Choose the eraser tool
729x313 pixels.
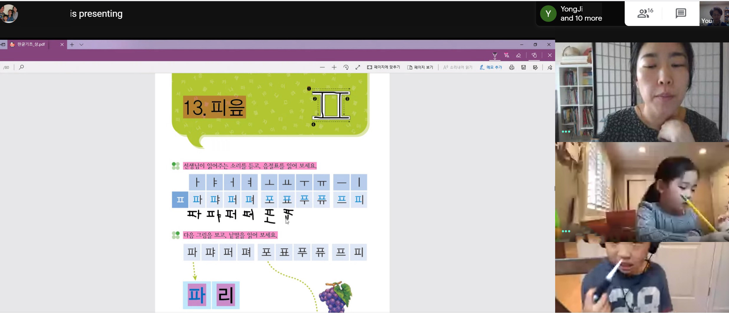point(518,55)
